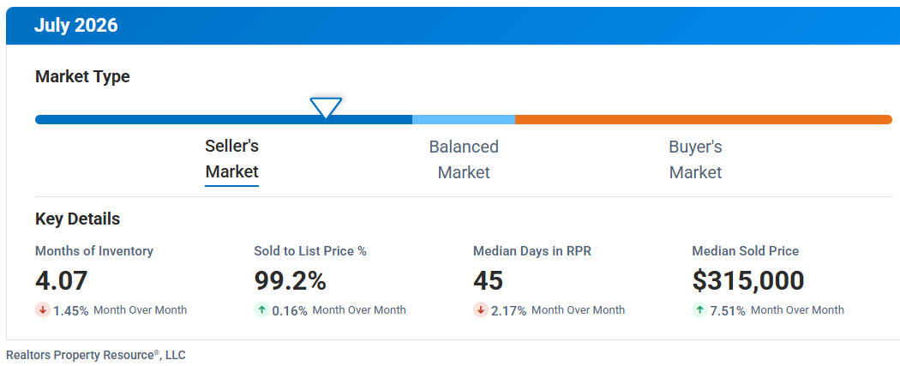Click the red down arrow under Median Days in RPR
900x366 pixels.
point(480,310)
